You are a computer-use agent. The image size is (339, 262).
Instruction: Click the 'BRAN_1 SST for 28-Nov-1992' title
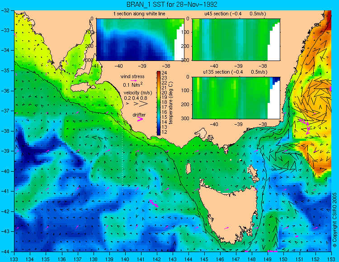click(172, 5)
